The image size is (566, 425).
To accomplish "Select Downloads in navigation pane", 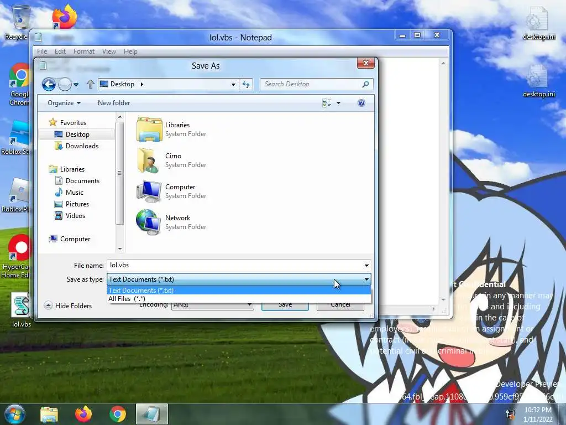I will (x=82, y=146).
